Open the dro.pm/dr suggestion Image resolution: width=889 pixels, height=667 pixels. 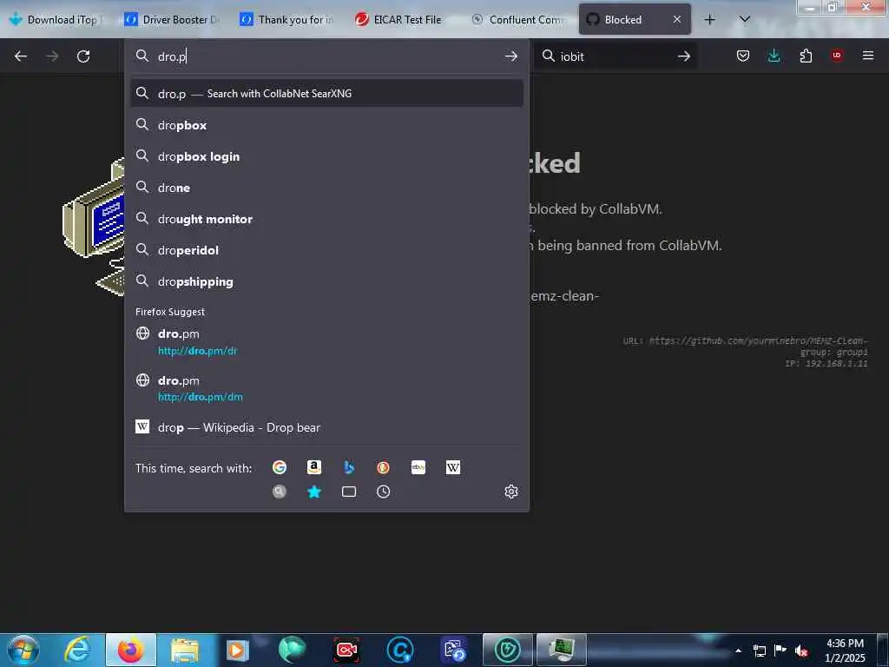(327, 342)
